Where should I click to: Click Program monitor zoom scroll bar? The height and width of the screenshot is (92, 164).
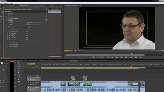point(105,55)
